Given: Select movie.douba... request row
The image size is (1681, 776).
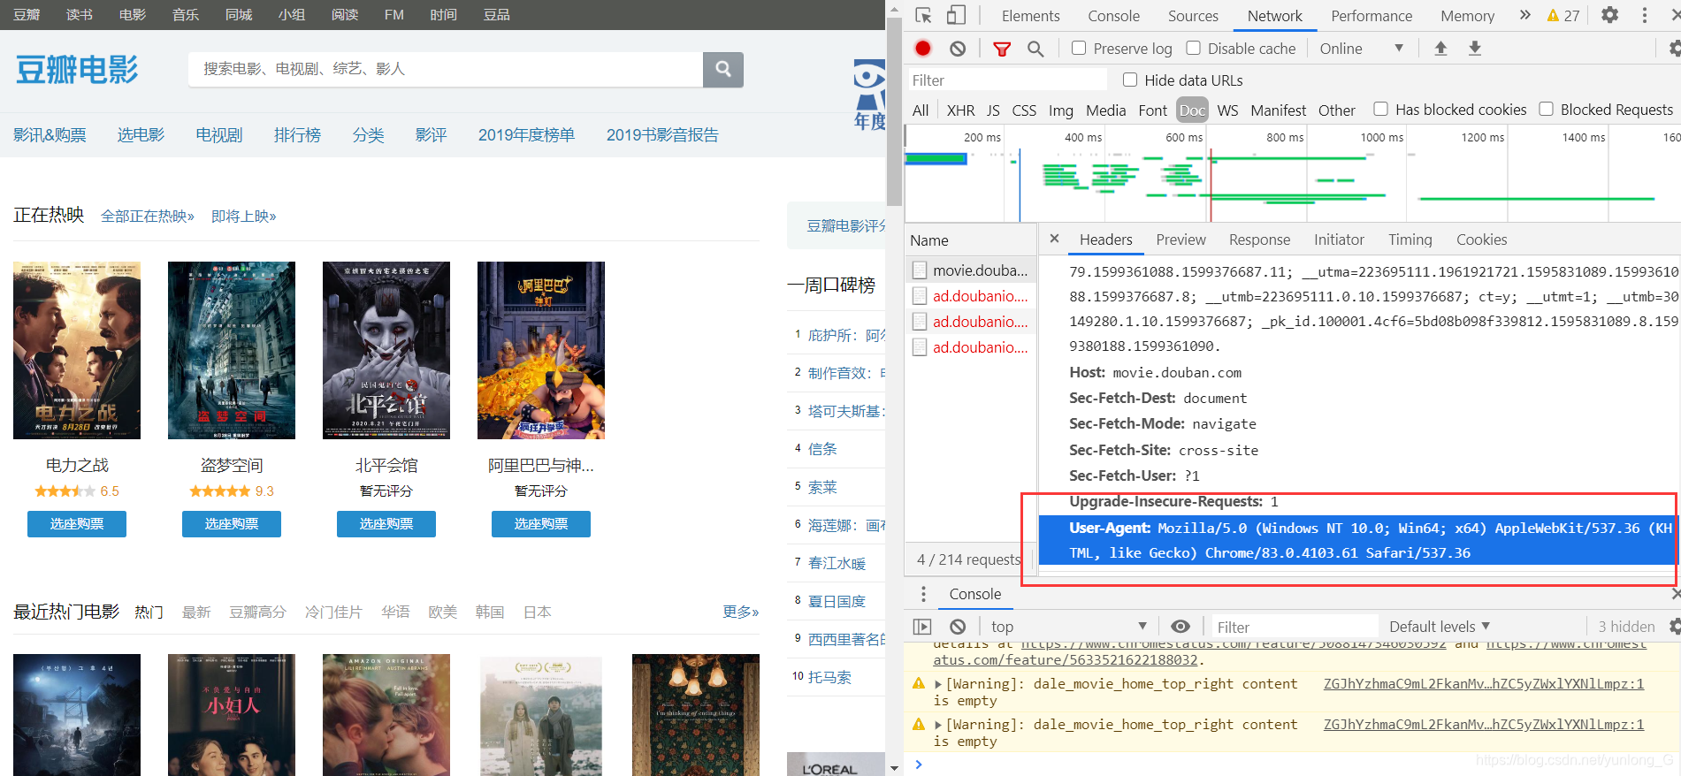Looking at the screenshot, I should (971, 270).
